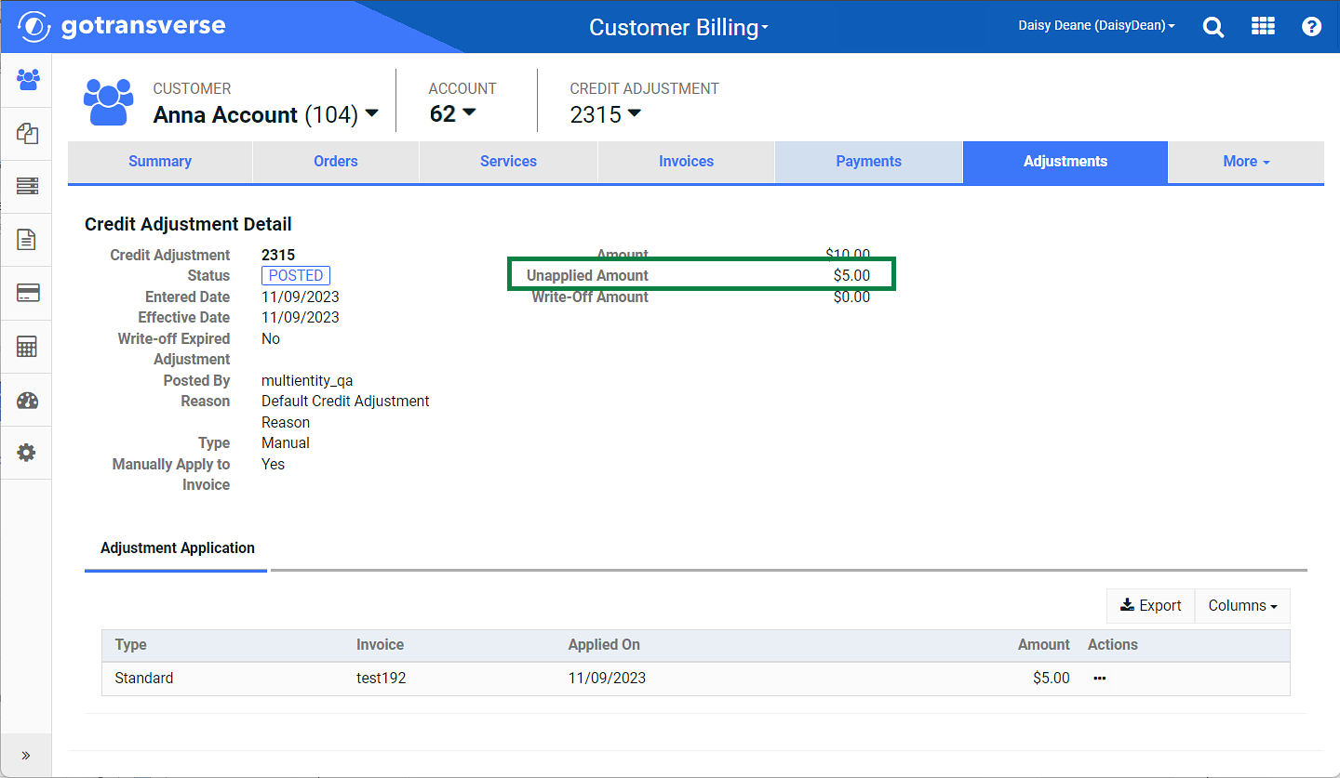Viewport: 1340px width, 778px height.
Task: Switch to the Services tab
Action: [508, 162]
